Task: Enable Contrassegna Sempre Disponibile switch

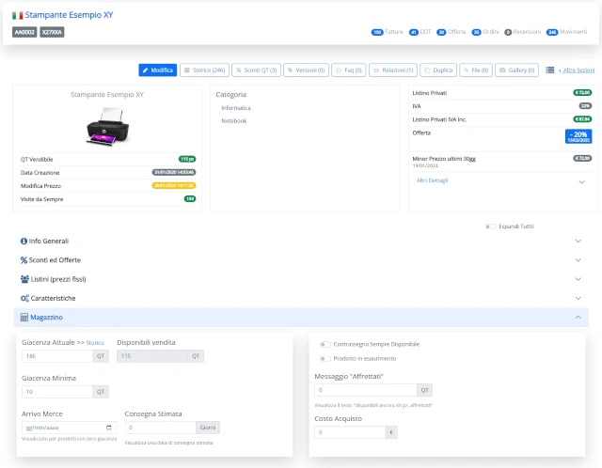Action: pyautogui.click(x=325, y=344)
